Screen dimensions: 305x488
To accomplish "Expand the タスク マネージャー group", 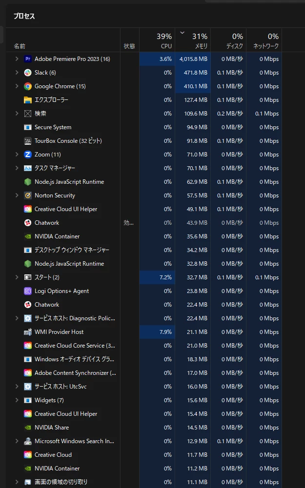I will tap(17, 168).
